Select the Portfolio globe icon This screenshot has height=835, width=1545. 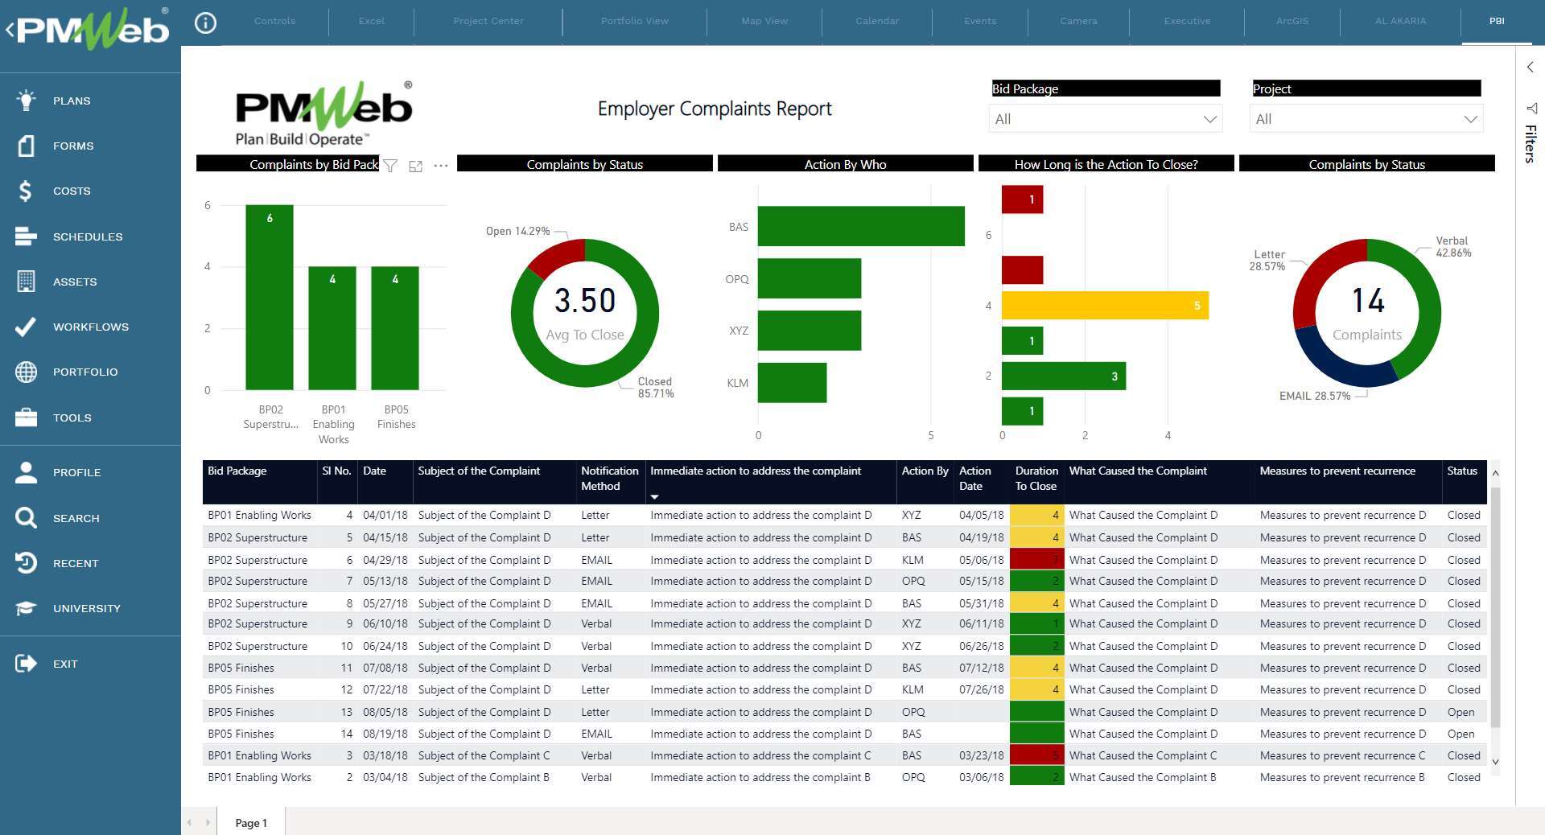[26, 372]
